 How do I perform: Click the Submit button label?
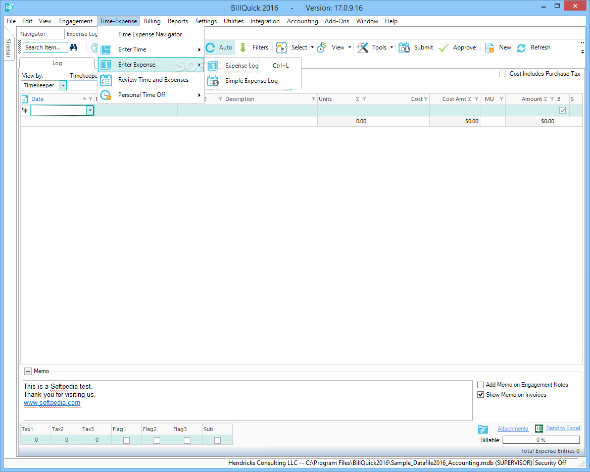pos(423,47)
